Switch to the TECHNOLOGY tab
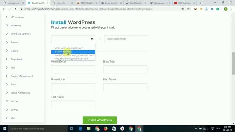Image resolution: width=235 pixels, height=132 pixels. (x=87, y=3)
